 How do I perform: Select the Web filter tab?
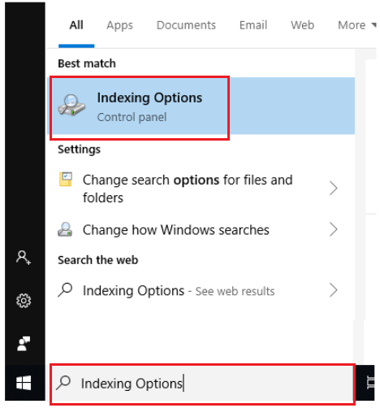(x=302, y=25)
